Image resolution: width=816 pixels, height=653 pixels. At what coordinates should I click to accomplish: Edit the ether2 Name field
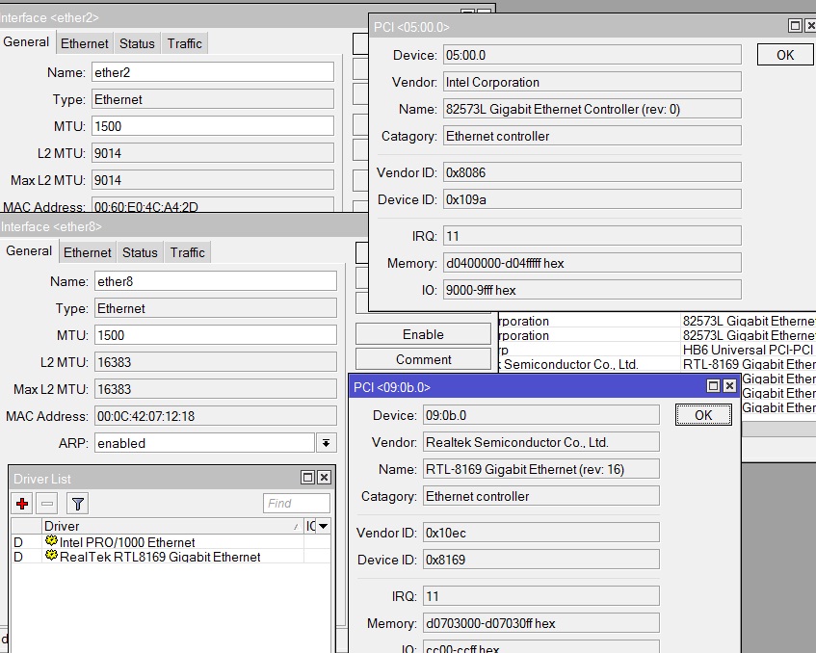pos(213,72)
